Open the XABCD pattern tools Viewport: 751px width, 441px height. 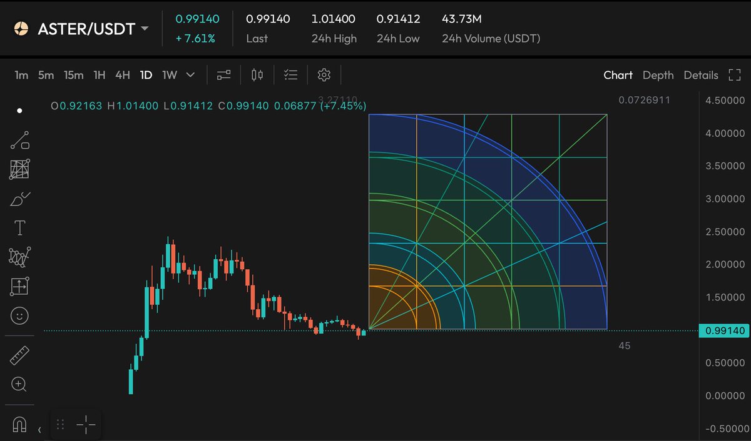19,257
